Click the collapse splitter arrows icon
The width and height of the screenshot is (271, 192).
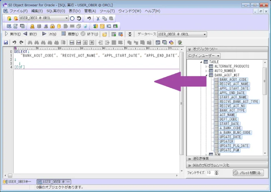pos(130,34)
